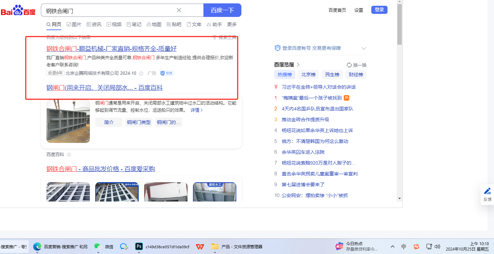
Task: Open hot item 推动金砖合作提质升级
Action: 305,120
